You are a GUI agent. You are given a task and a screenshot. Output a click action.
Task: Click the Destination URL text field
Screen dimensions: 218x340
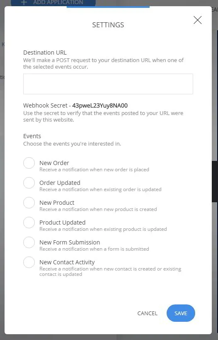coord(108,84)
